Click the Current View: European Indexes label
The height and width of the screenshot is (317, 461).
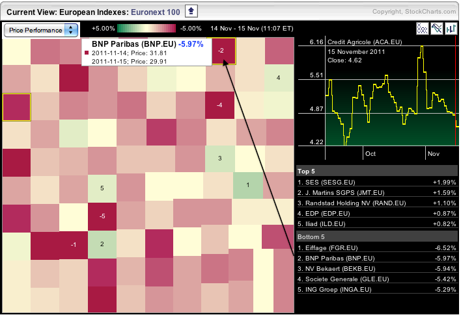67,12
